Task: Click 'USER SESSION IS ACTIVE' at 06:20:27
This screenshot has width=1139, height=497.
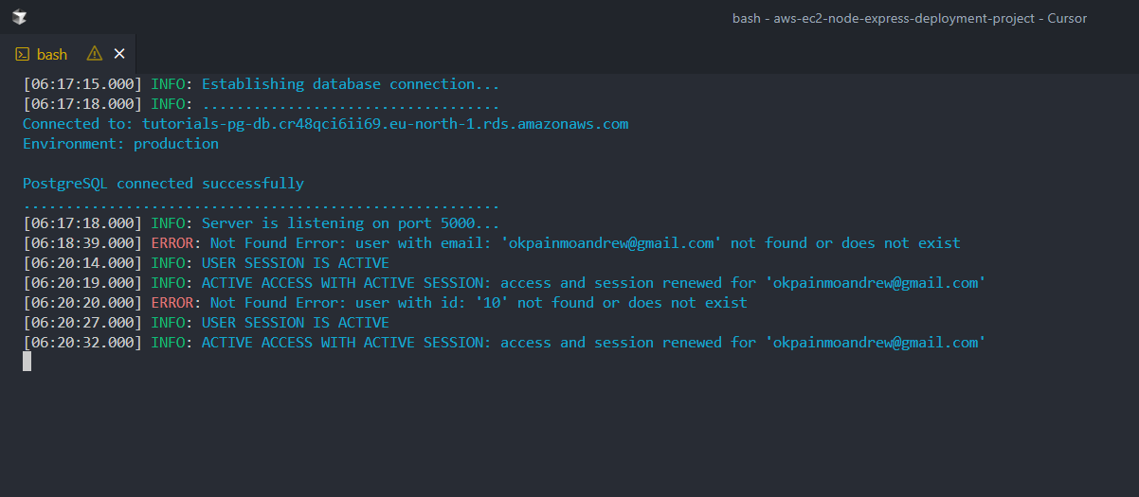Action: pos(295,323)
